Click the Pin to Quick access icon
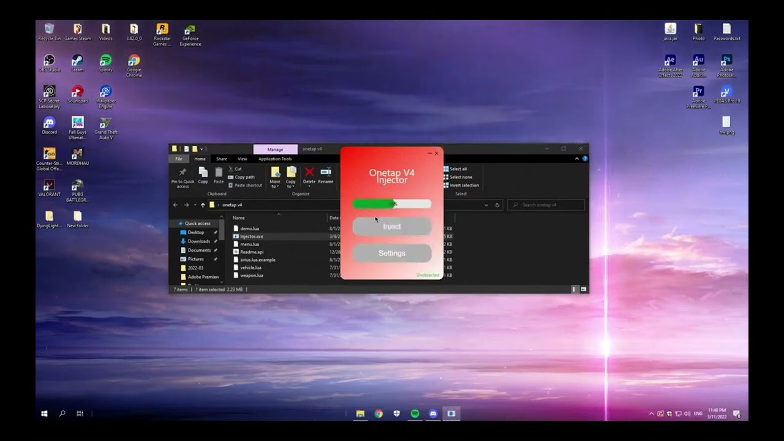The width and height of the screenshot is (784, 441). (x=183, y=176)
